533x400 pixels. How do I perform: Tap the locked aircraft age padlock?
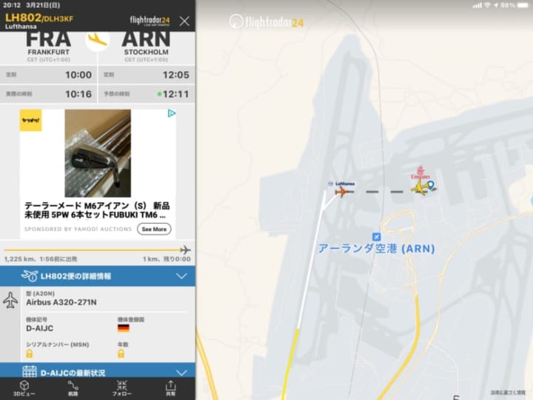pyautogui.click(x=121, y=354)
